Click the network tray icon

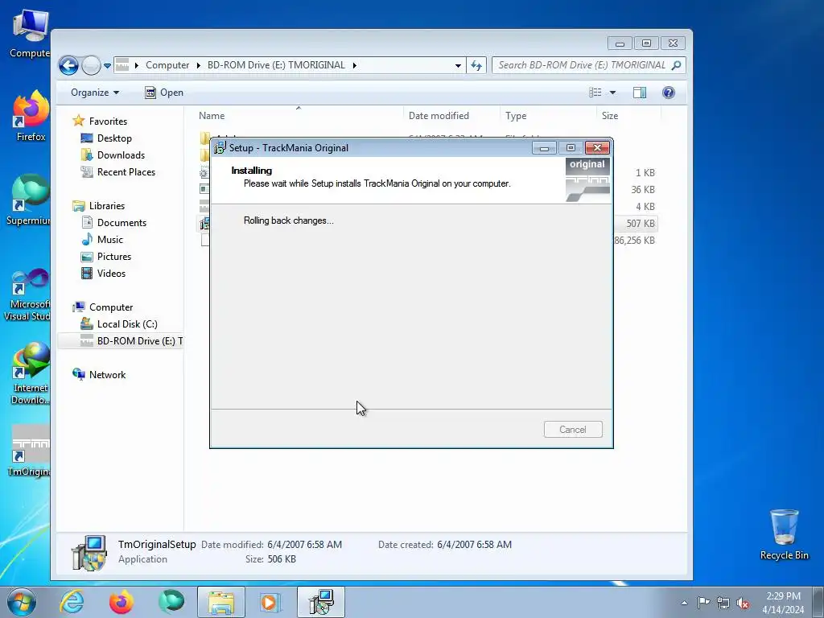723,603
